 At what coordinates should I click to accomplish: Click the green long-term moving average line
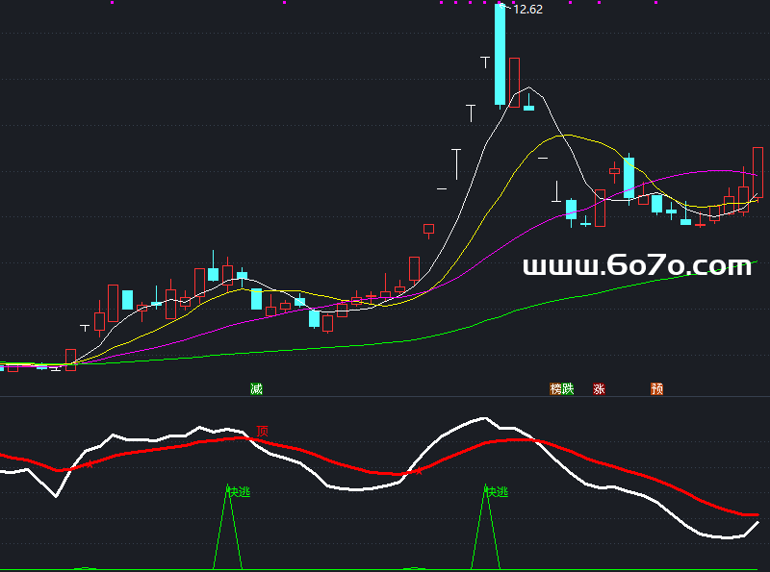point(481,321)
